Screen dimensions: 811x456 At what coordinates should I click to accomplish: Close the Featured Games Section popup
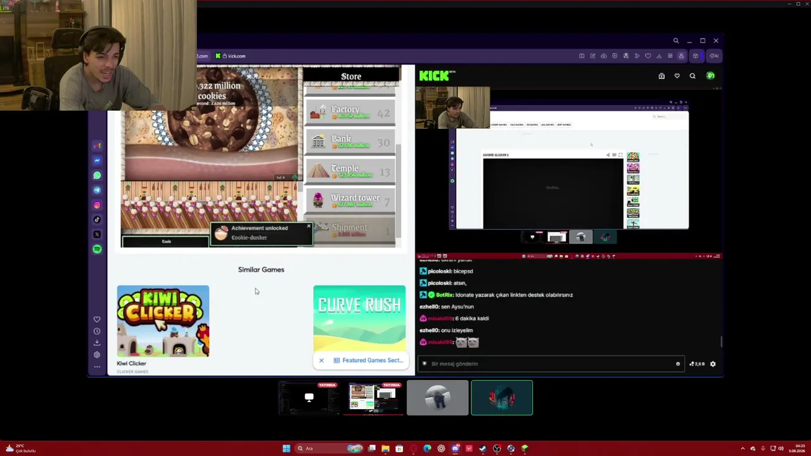tap(321, 360)
